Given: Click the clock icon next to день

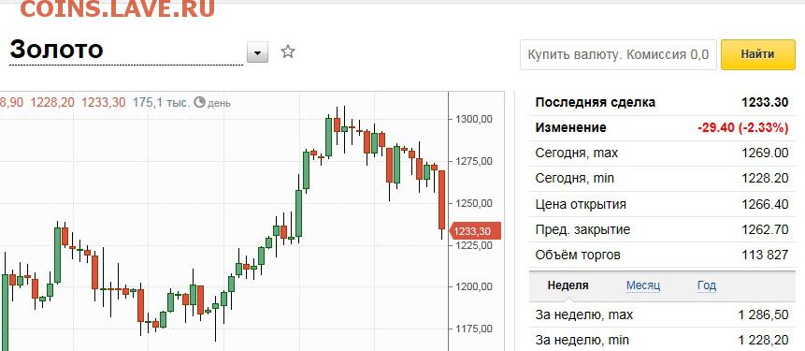Looking at the screenshot, I should coord(200,102).
